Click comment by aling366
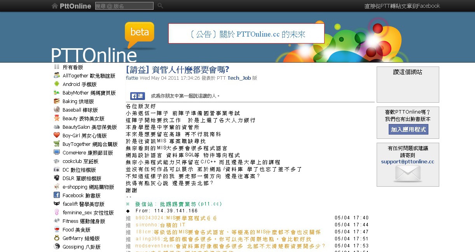This screenshot has width=475, height=252. 223,239
